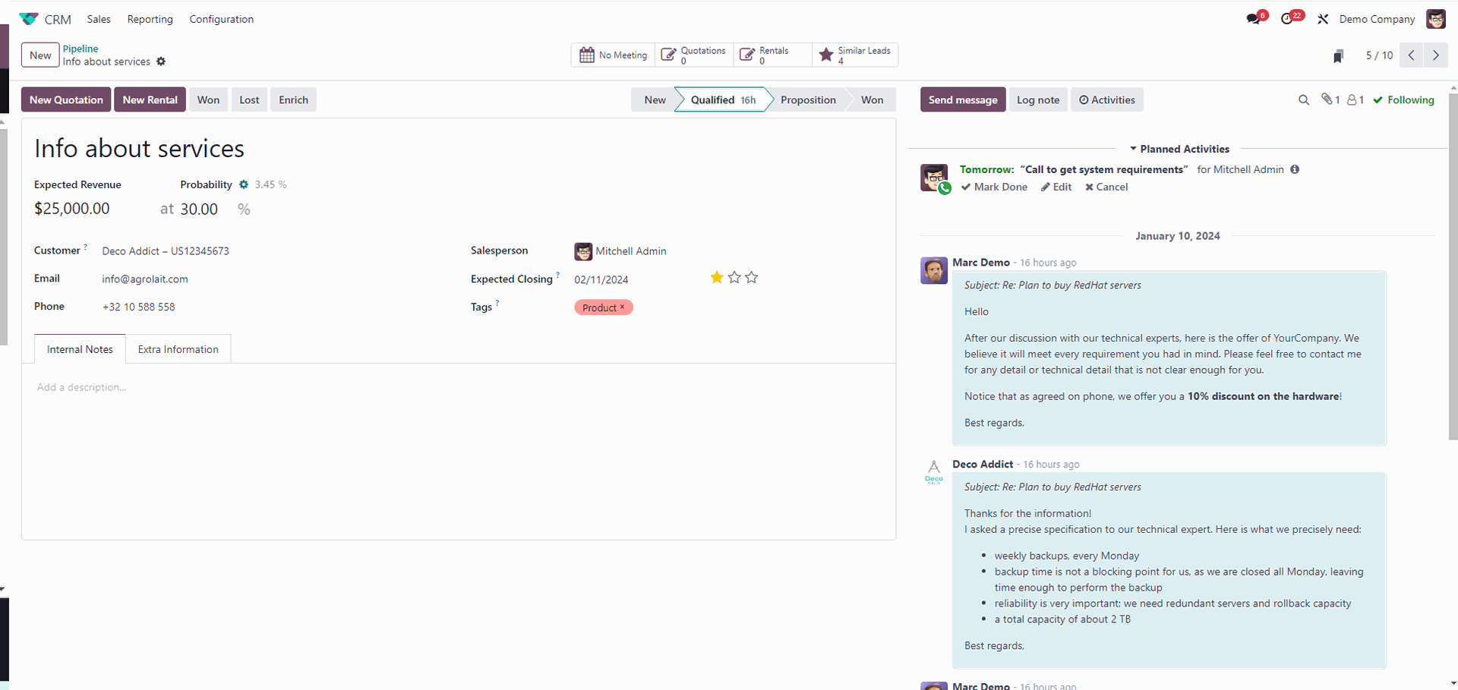Click the debug tools wrench icon
The width and height of the screenshot is (1458, 690).
(x=1323, y=19)
